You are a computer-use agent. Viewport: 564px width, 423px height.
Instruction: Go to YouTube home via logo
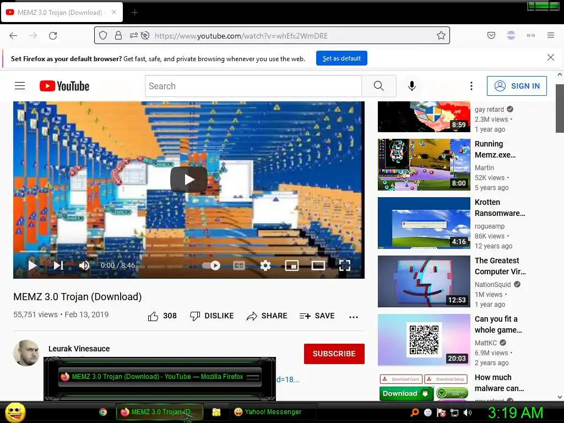tap(64, 86)
